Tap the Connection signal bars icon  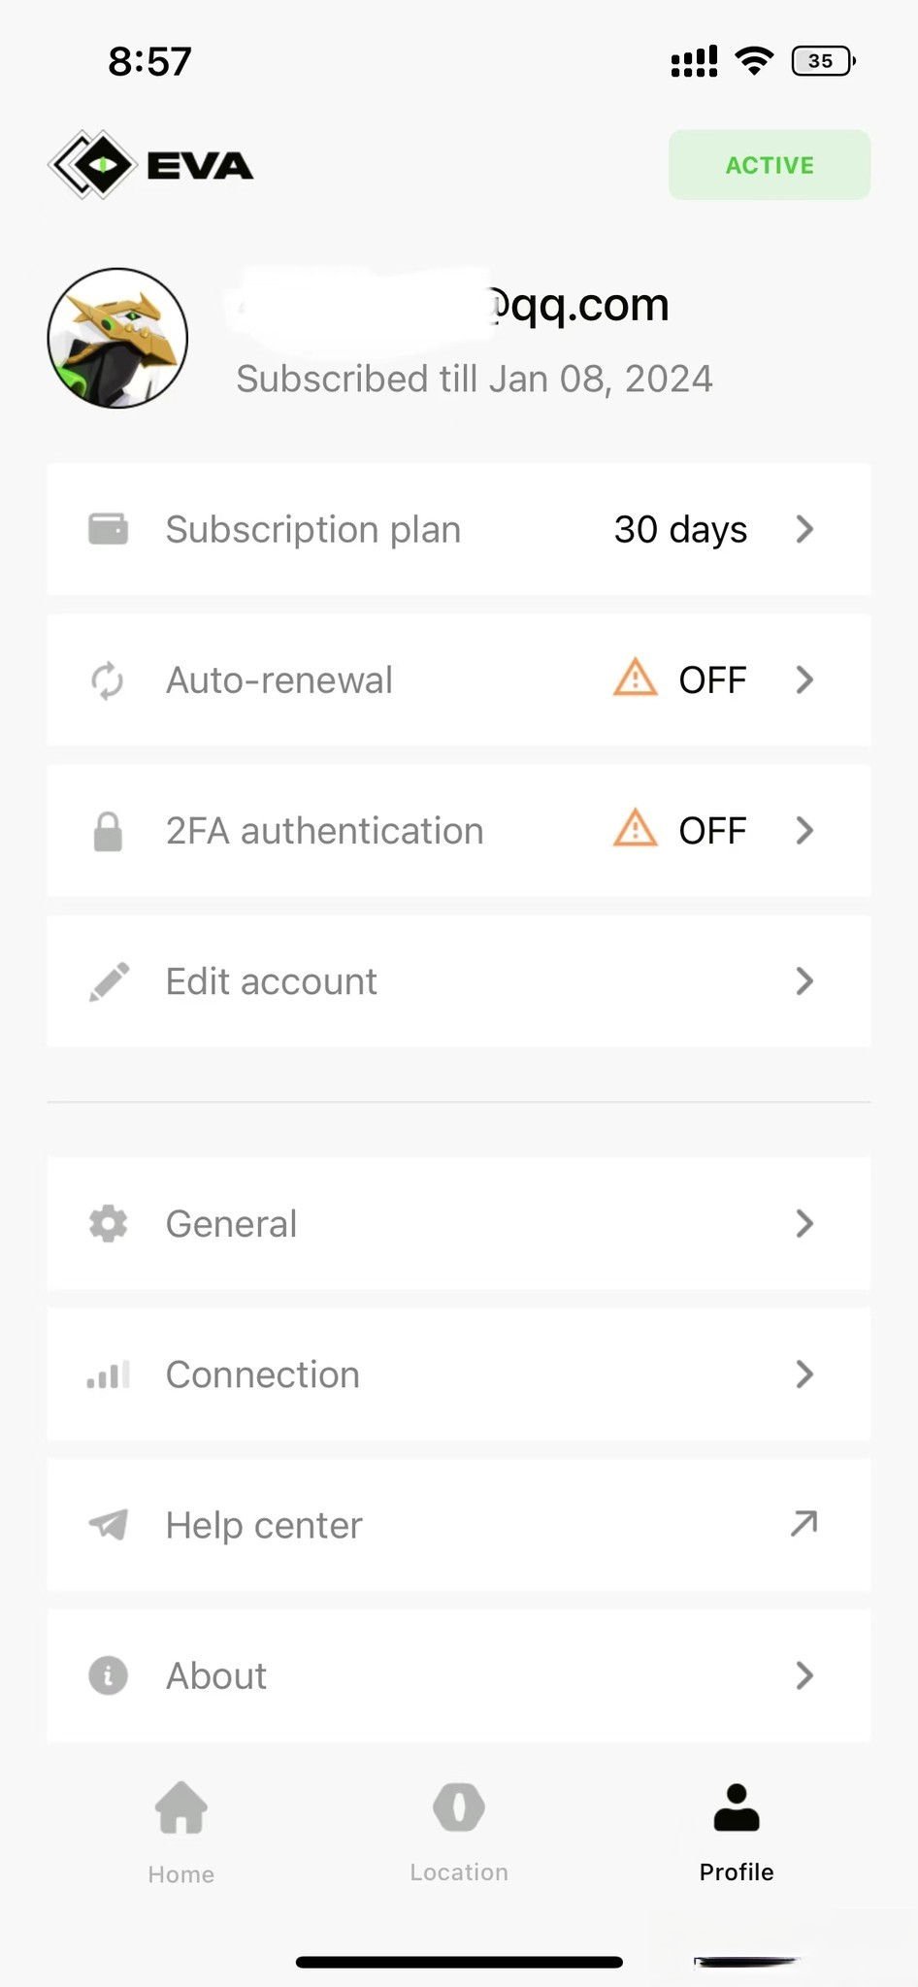(x=108, y=1374)
